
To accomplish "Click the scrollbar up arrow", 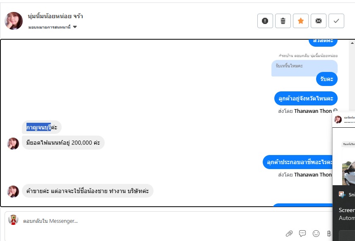I will click(x=352, y=43).
